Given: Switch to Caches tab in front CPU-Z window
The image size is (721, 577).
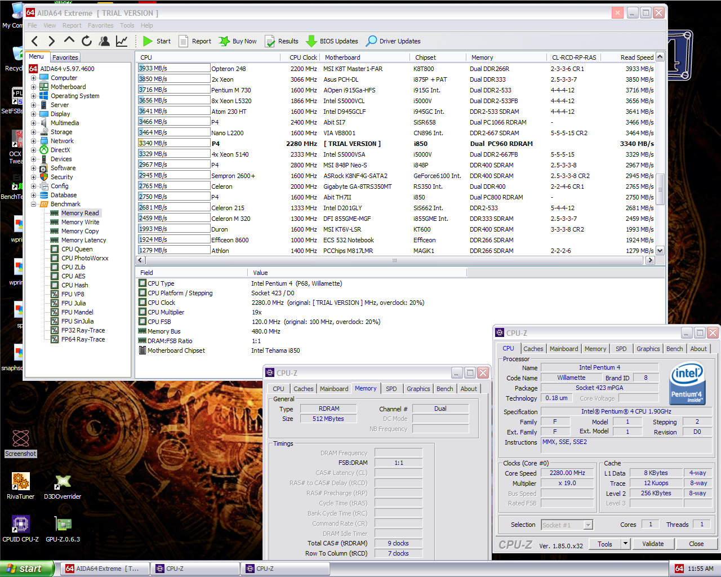Looking at the screenshot, I should point(533,349).
